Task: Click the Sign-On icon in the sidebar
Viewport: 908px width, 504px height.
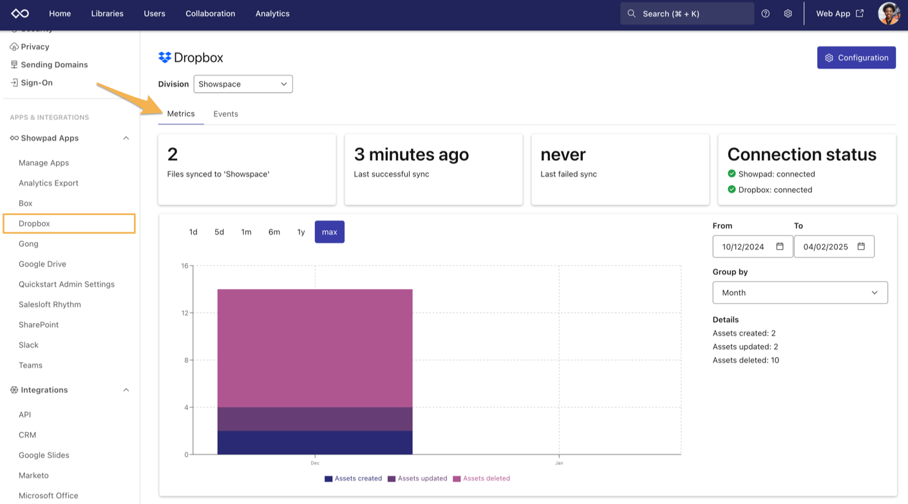Action: tap(14, 82)
